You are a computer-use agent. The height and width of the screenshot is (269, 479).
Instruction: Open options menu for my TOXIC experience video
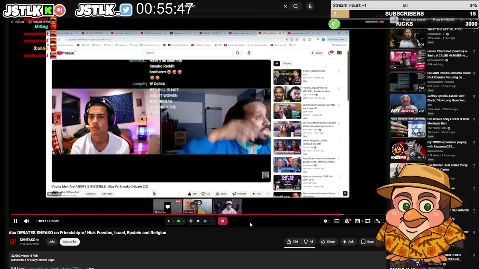click(474, 143)
